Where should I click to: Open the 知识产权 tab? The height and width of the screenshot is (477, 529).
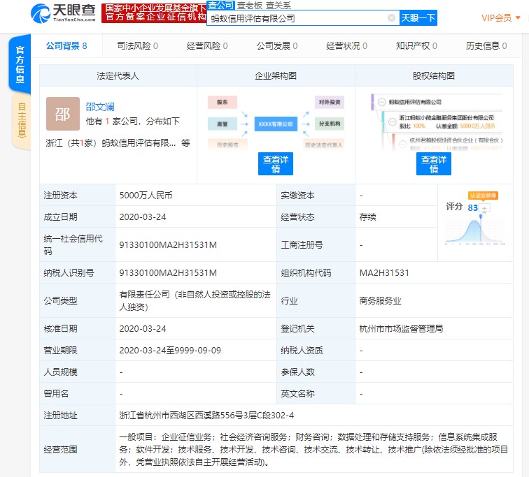pos(416,46)
